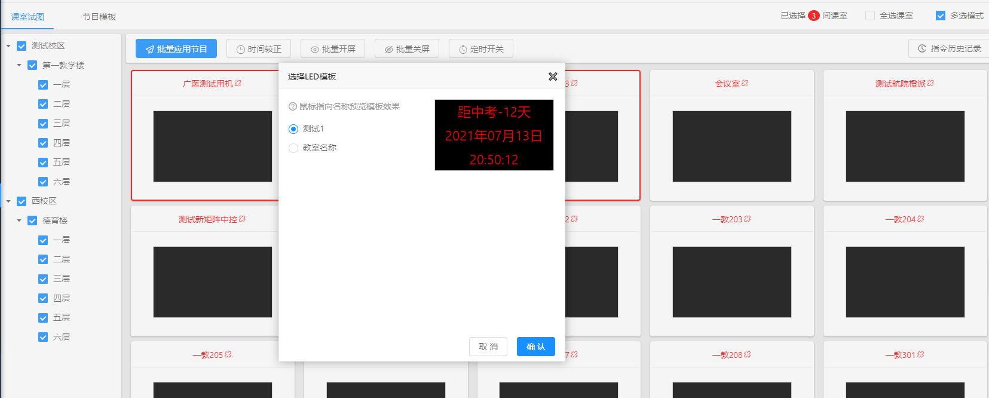Click 二层 label under 第一教学楼
This screenshot has width=989, height=398.
[x=62, y=104]
